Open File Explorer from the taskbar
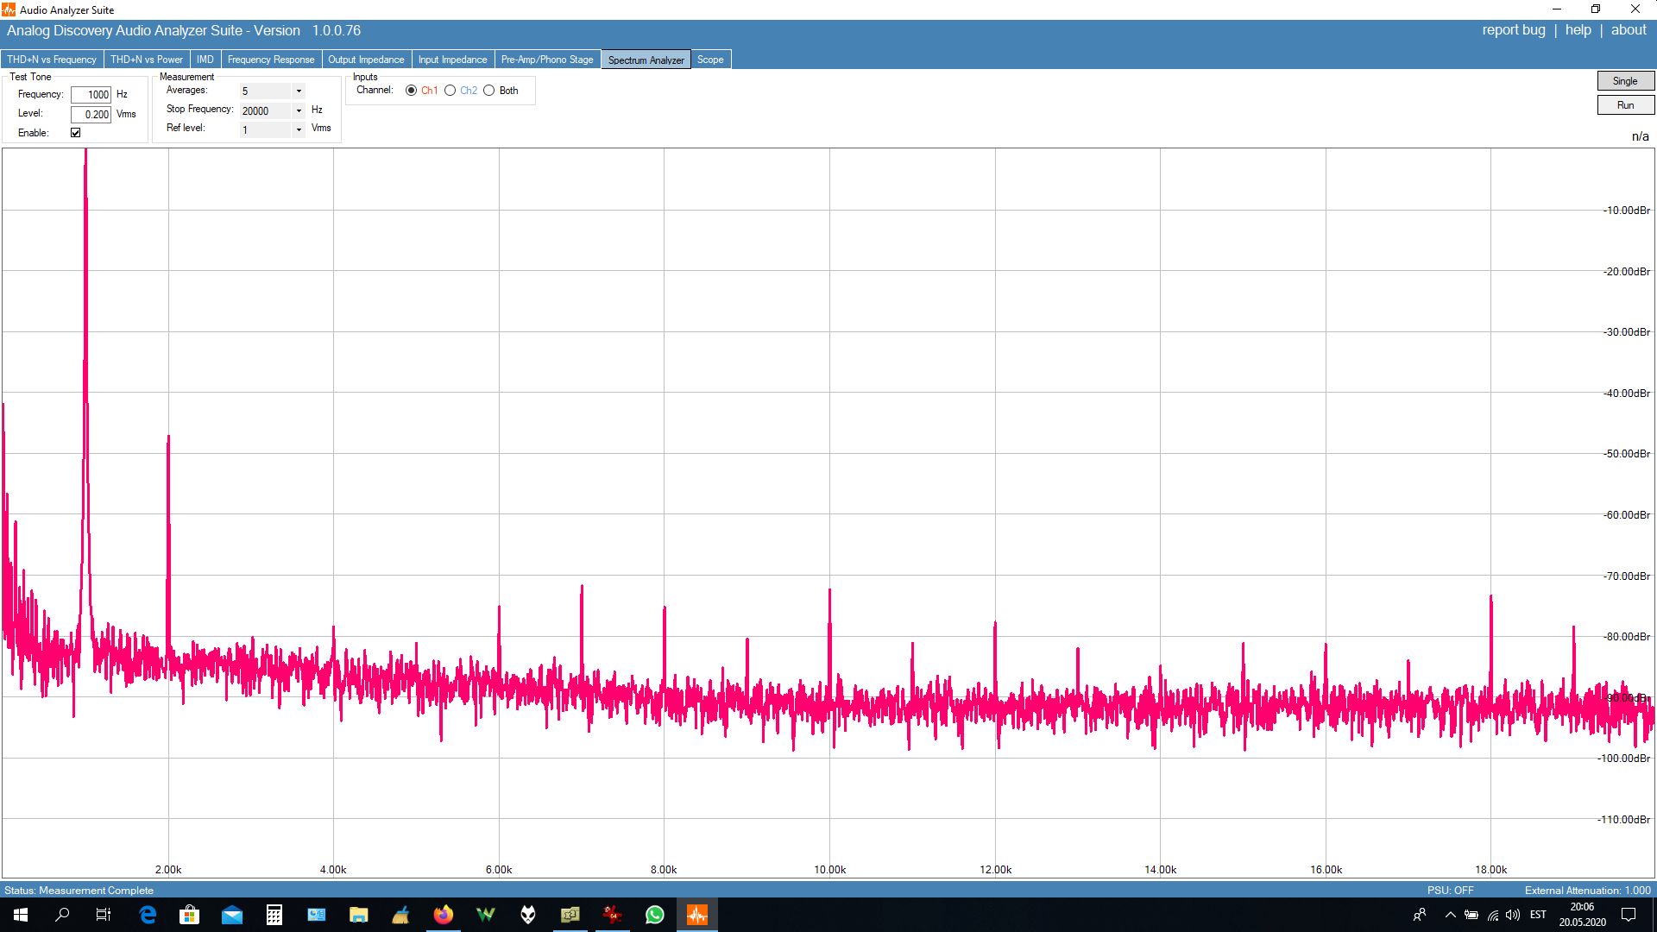Image resolution: width=1657 pixels, height=932 pixels. pyautogui.click(x=358, y=915)
